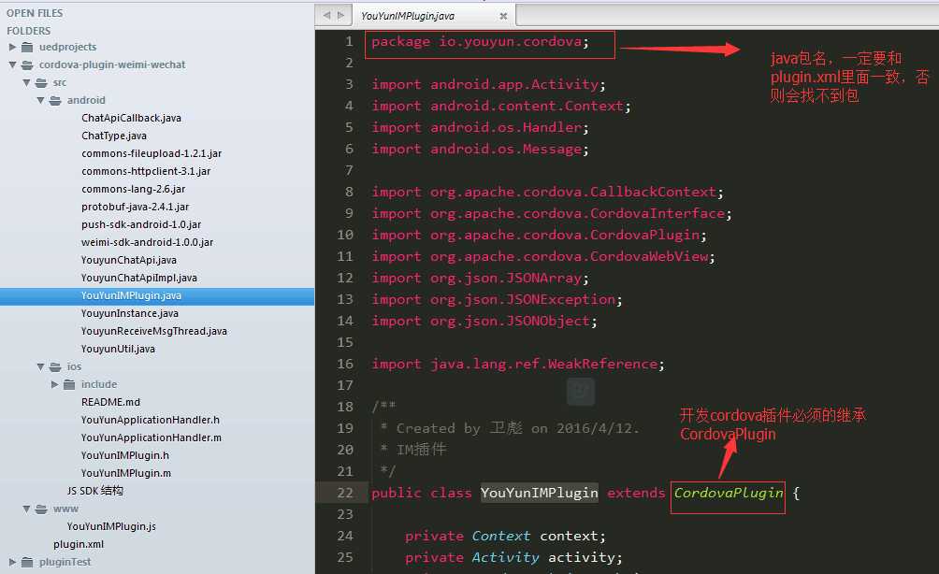Viewport: 939px width, 574px height.
Task: Click the src folder icon
Action: (41, 82)
